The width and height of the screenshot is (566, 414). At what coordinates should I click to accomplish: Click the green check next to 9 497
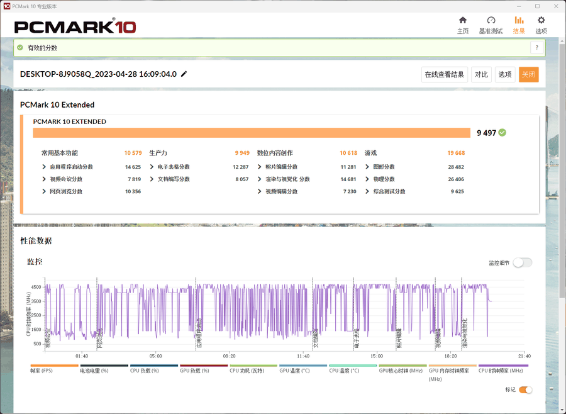coord(502,133)
